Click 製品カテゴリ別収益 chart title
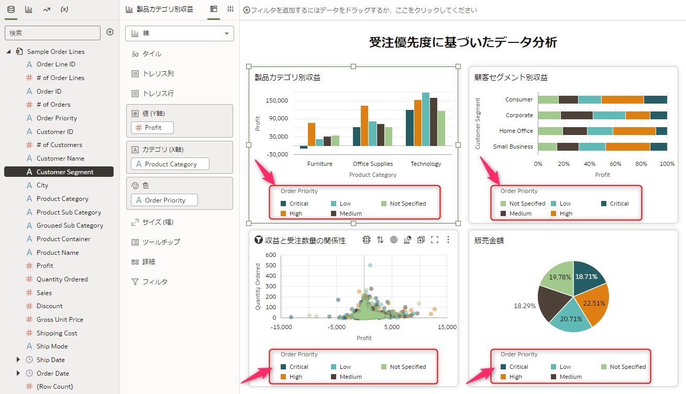This screenshot has width=686, height=394. tap(287, 77)
